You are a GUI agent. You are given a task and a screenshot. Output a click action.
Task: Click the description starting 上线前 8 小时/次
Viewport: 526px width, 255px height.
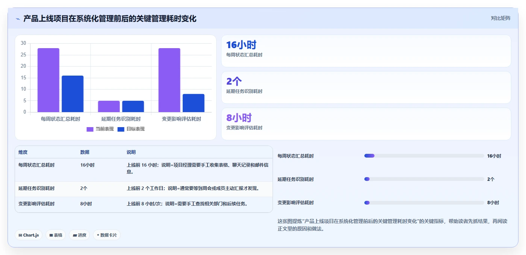pos(187,204)
